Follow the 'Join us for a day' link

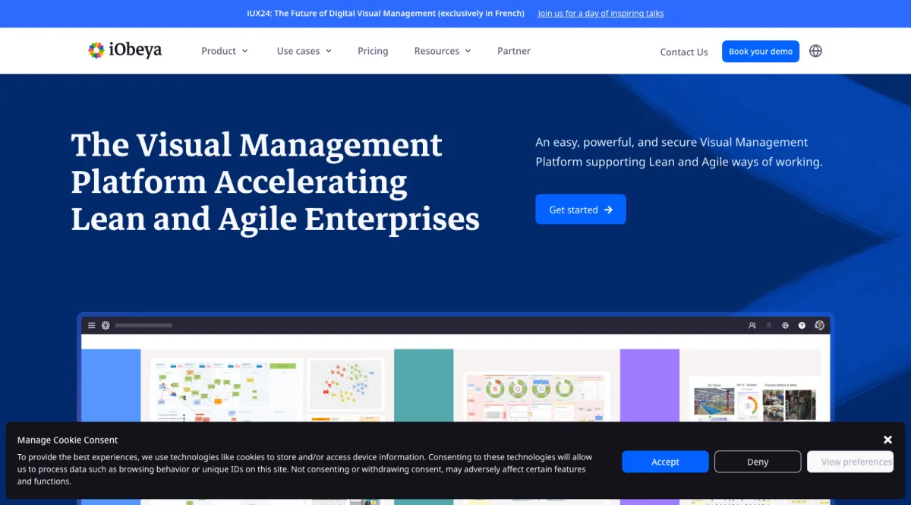(x=601, y=14)
